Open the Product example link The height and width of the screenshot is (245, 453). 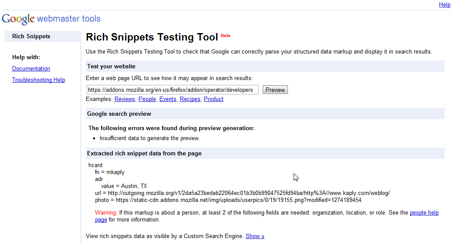[x=213, y=99]
